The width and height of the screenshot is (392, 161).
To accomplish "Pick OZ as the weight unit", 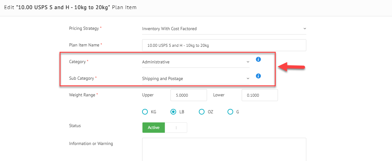I will point(202,112).
